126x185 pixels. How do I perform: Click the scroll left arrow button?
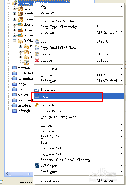(7, 174)
